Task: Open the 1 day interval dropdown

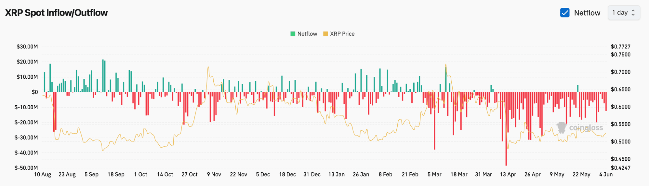Action: click(x=624, y=13)
